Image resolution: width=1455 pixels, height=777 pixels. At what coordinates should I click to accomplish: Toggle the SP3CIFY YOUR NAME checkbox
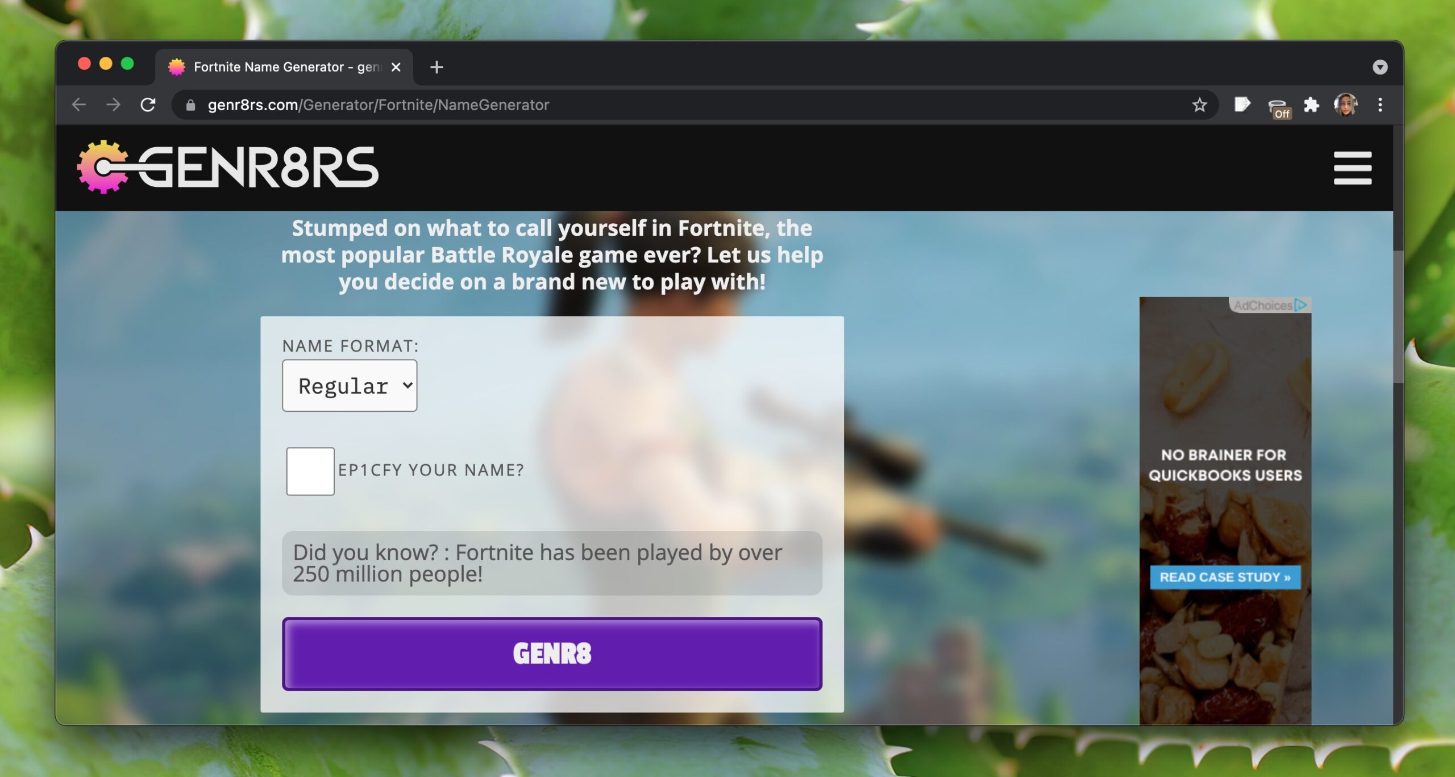[310, 470]
